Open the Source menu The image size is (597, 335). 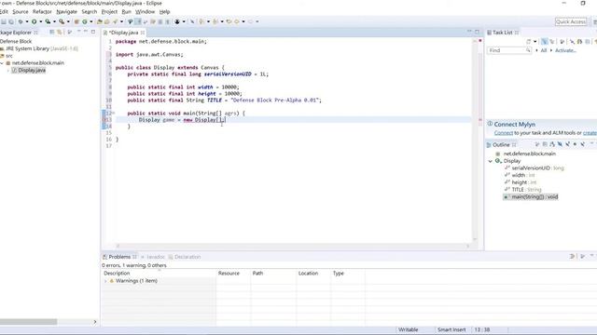coord(21,12)
